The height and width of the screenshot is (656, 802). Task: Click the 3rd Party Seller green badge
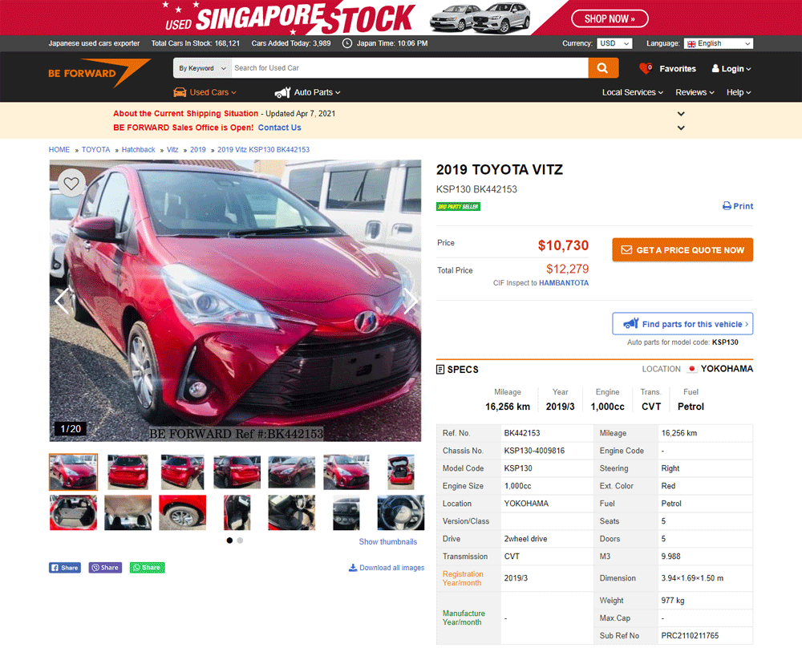458,207
